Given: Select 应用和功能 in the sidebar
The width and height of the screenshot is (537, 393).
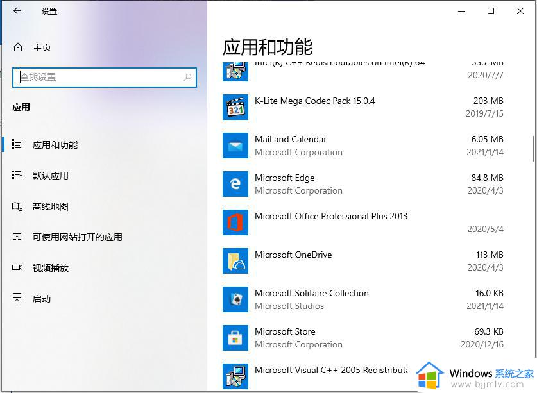Looking at the screenshot, I should (55, 145).
